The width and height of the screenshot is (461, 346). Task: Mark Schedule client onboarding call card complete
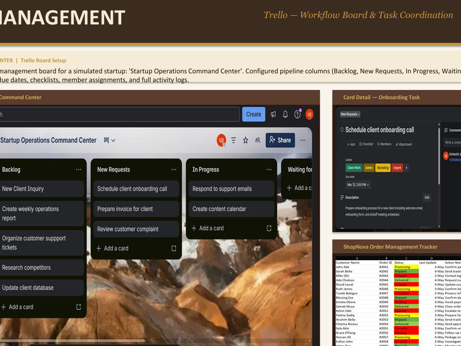point(342,130)
